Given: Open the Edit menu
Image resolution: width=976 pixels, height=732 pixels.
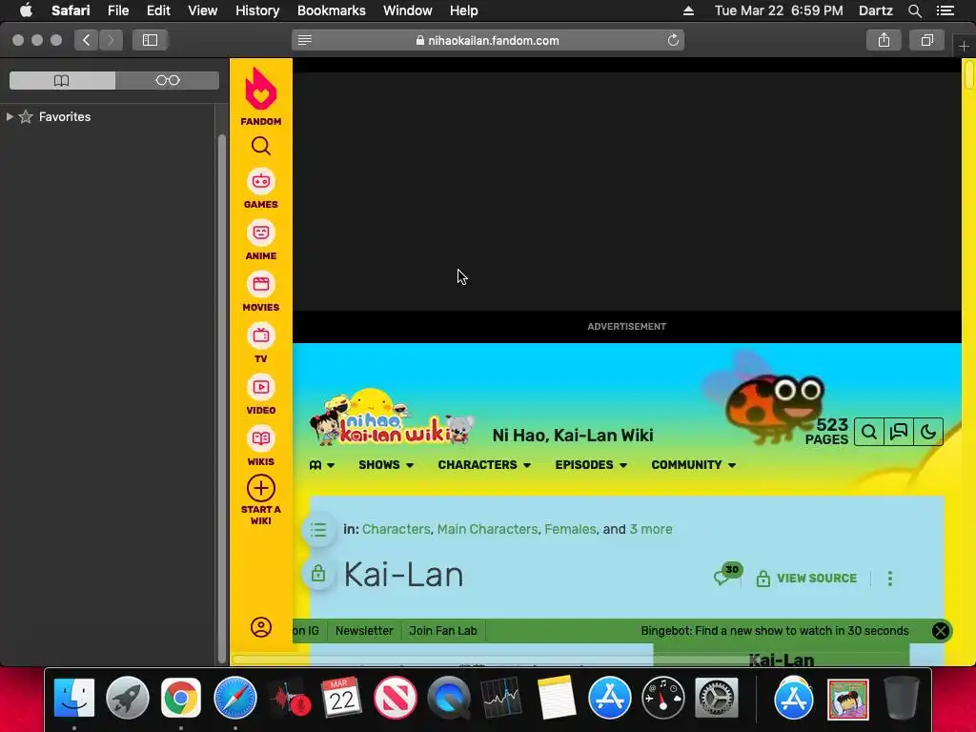Looking at the screenshot, I should click(x=158, y=10).
